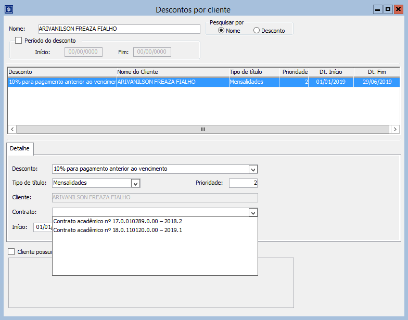Maximize the Descontos por cliente window
Viewport: 408px width, 320px height.
coord(388,9)
